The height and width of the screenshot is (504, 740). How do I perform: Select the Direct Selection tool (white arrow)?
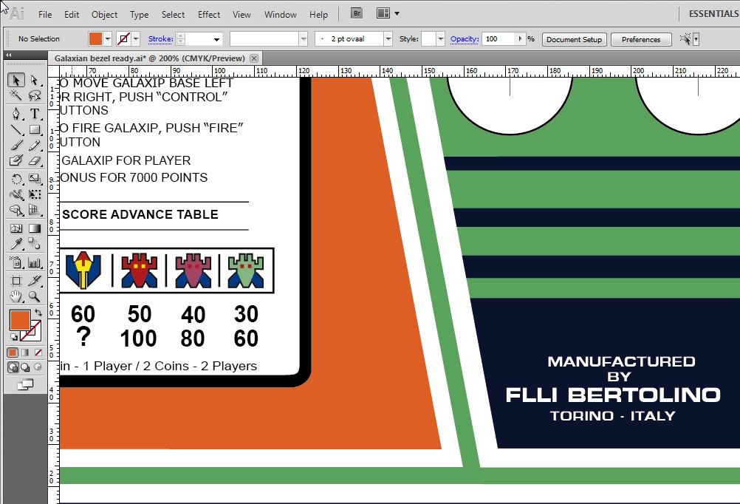(35, 80)
